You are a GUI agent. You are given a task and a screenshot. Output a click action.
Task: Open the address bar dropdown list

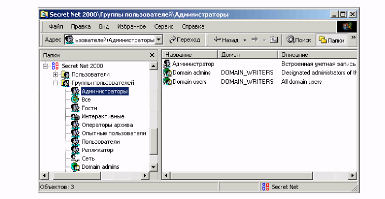159,40
